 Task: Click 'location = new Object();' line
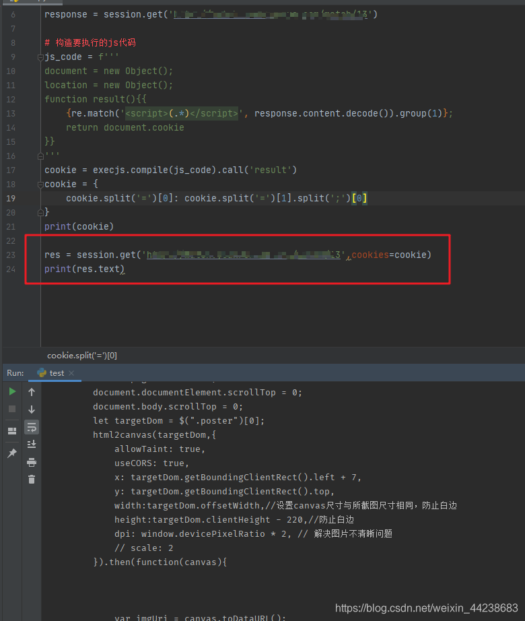point(109,85)
